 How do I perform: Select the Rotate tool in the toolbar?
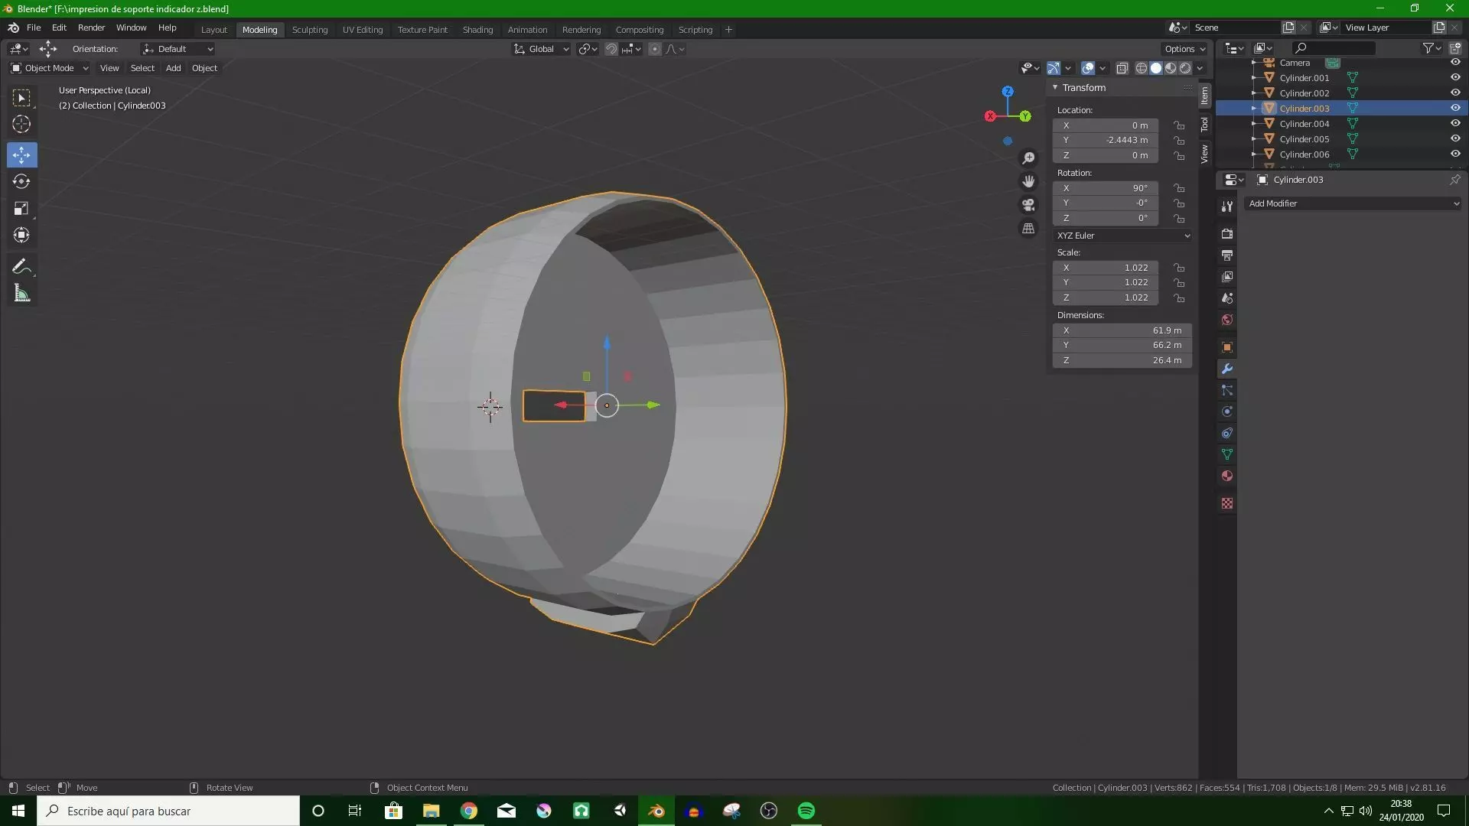coord(21,181)
